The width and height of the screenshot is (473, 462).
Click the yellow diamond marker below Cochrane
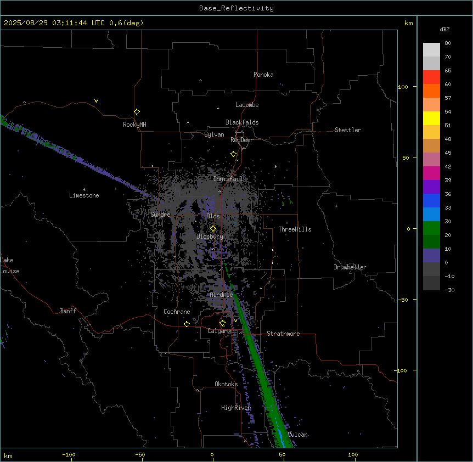click(187, 324)
